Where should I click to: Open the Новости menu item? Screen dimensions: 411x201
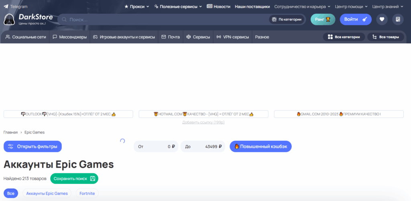pyautogui.click(x=218, y=6)
